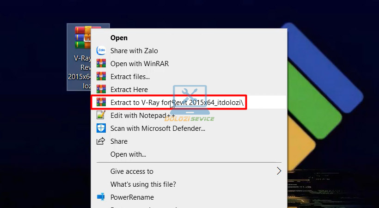Expand the Give access to submenu
Screen dimensions: 379x208
pos(189,171)
